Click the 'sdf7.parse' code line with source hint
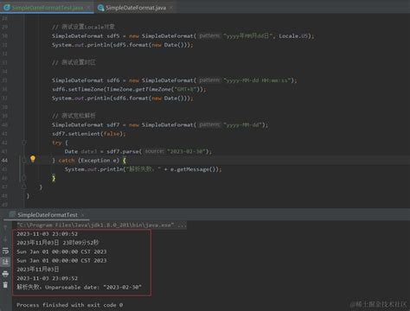 click(x=138, y=151)
